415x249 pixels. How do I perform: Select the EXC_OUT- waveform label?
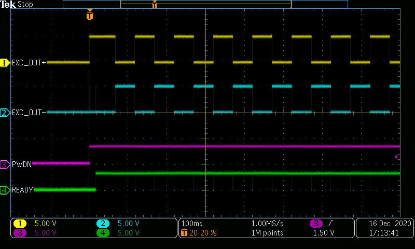[x=29, y=113]
